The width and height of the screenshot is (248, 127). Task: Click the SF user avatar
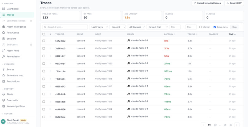pyautogui.click(x=3, y=121)
